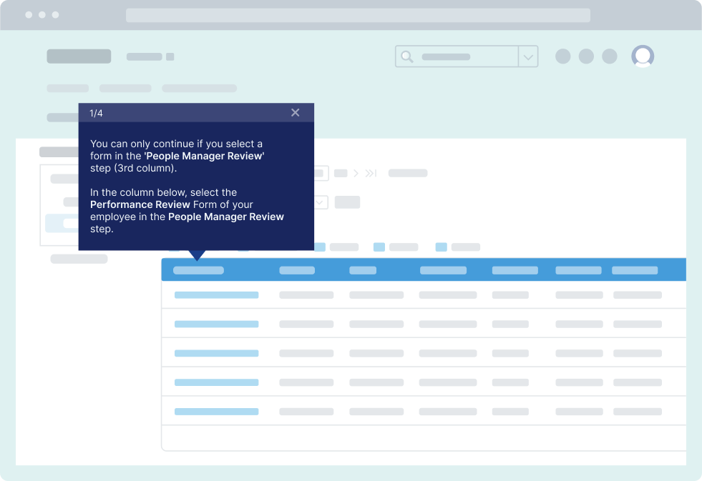The height and width of the screenshot is (481, 702).
Task: Click the search magnifier icon
Action: pyautogui.click(x=406, y=56)
